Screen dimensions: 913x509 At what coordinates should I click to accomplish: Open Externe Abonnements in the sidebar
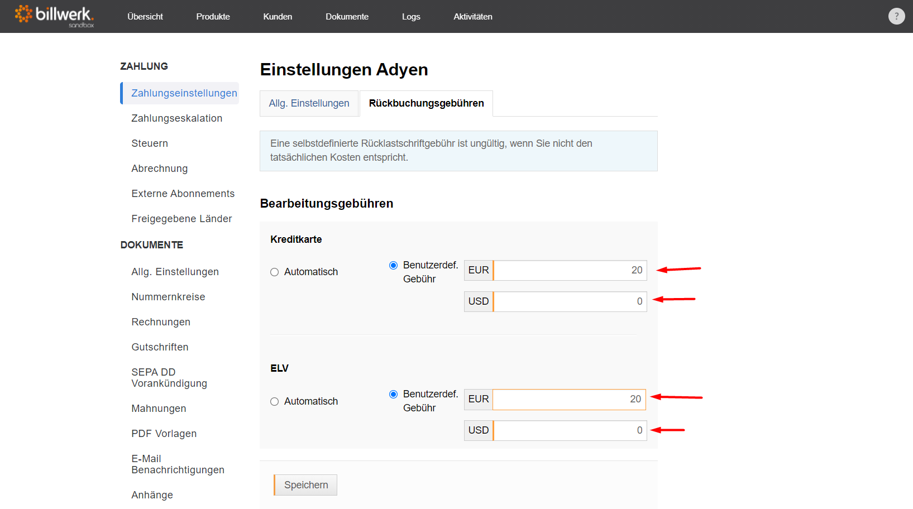(183, 194)
